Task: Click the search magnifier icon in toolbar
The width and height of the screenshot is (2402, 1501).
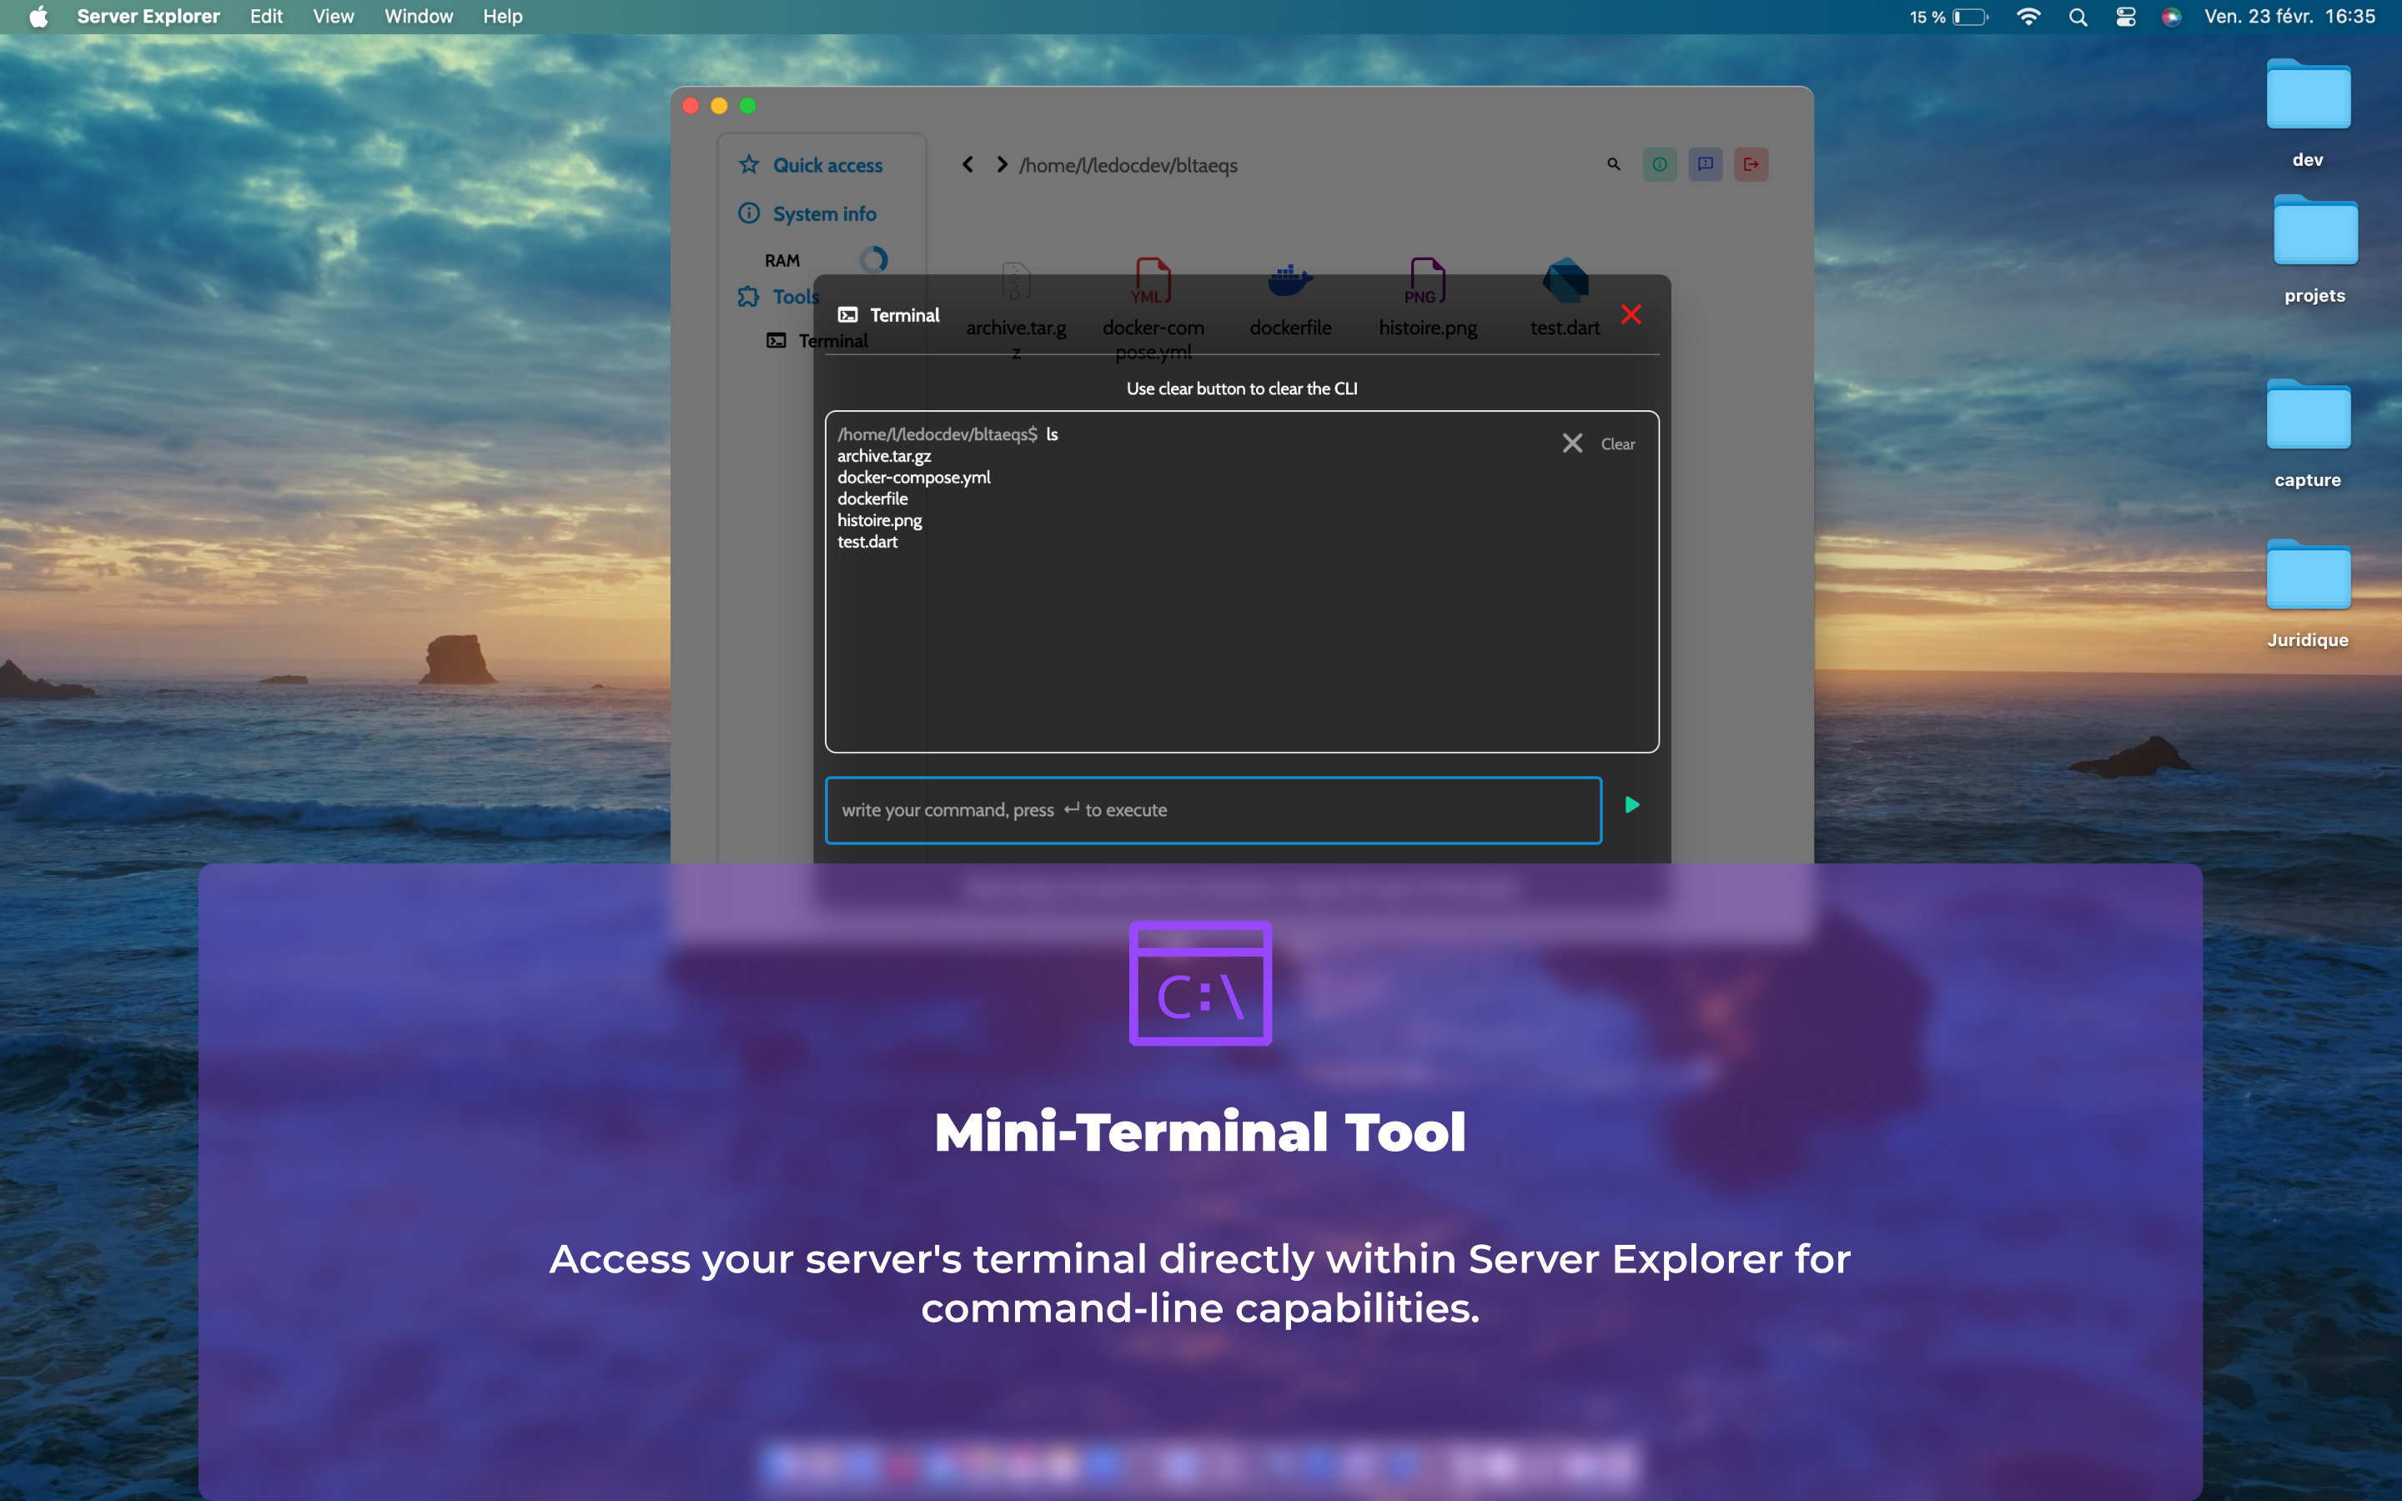Action: pyautogui.click(x=1613, y=165)
